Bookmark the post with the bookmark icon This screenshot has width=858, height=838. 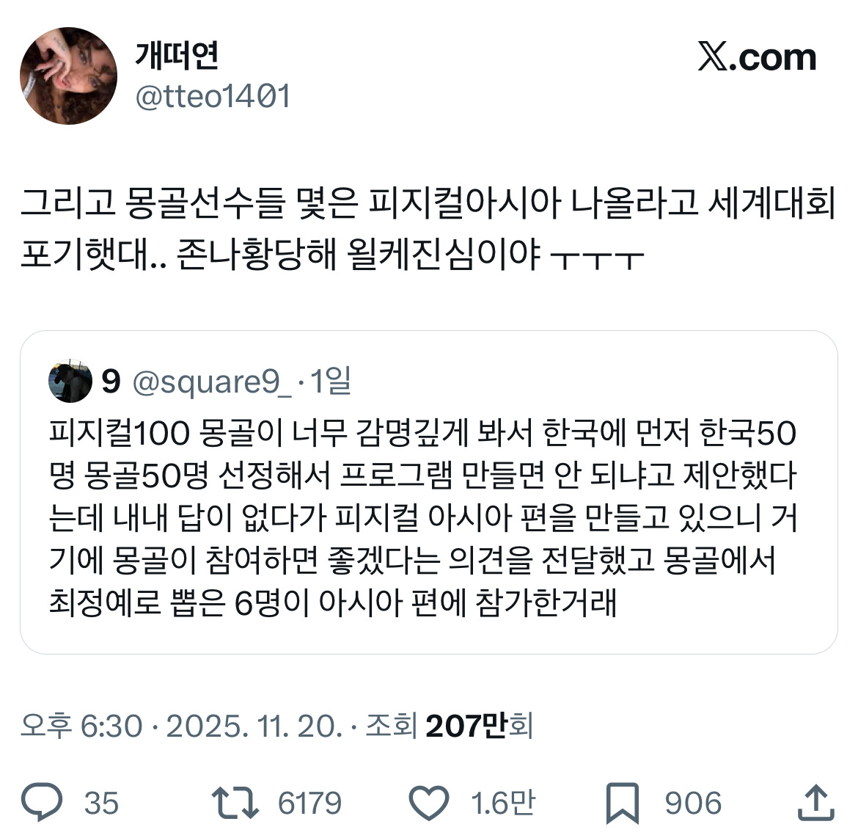coord(623,804)
